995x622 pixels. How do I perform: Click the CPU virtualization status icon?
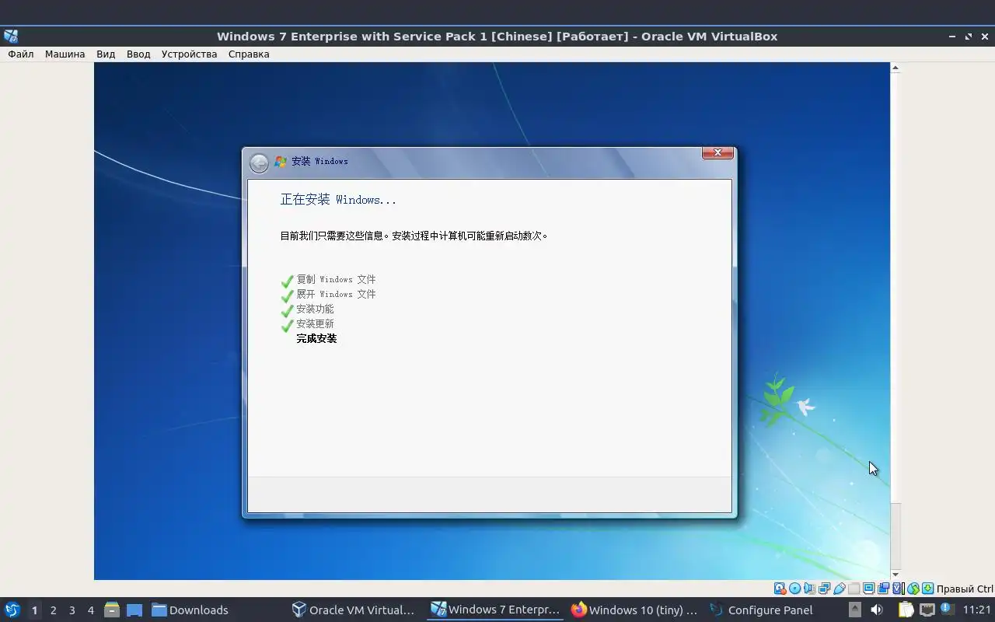pyautogui.click(x=897, y=589)
